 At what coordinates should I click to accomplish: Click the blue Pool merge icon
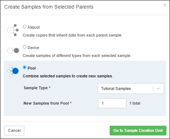point(13,71)
